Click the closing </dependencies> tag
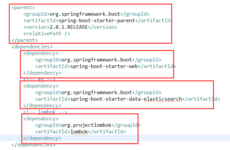 click(x=33, y=145)
